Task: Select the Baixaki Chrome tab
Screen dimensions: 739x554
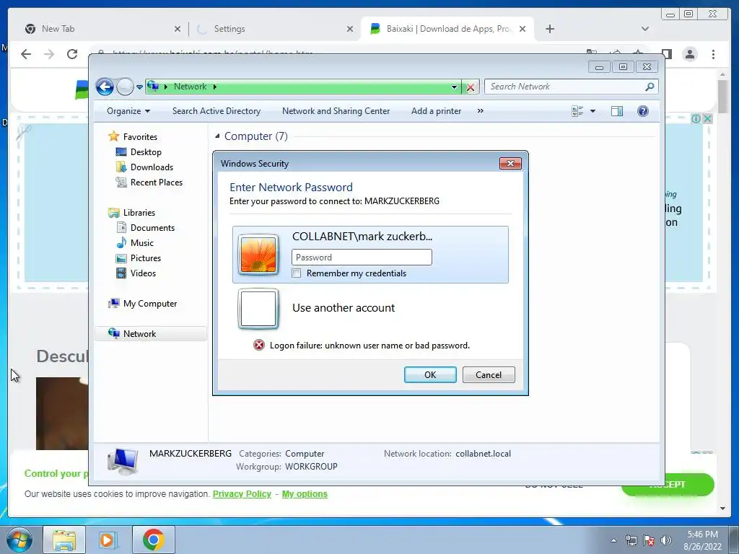Action: (447, 29)
